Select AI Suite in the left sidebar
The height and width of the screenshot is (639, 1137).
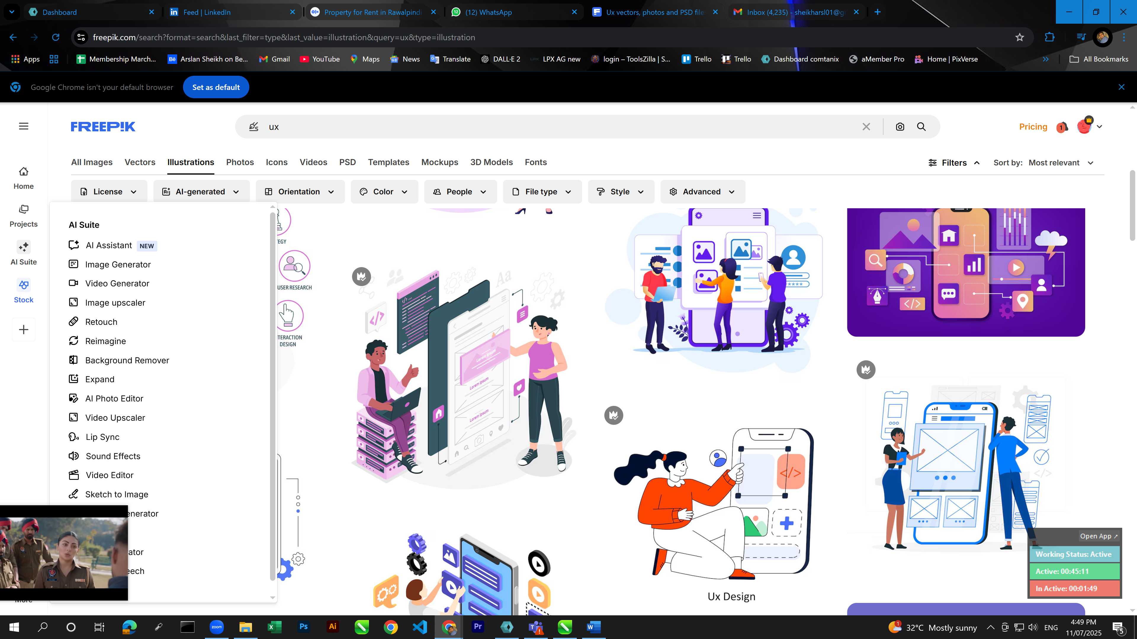23,254
